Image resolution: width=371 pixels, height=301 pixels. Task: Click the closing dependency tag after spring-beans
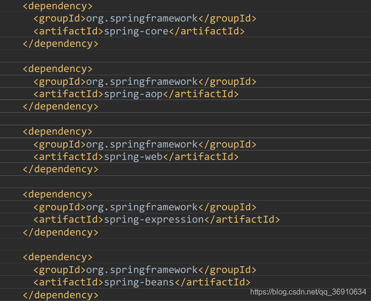60,295
